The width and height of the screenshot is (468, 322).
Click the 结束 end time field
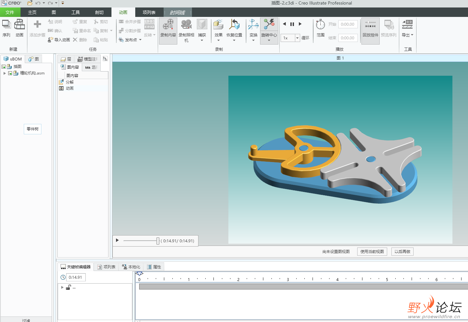click(x=348, y=38)
